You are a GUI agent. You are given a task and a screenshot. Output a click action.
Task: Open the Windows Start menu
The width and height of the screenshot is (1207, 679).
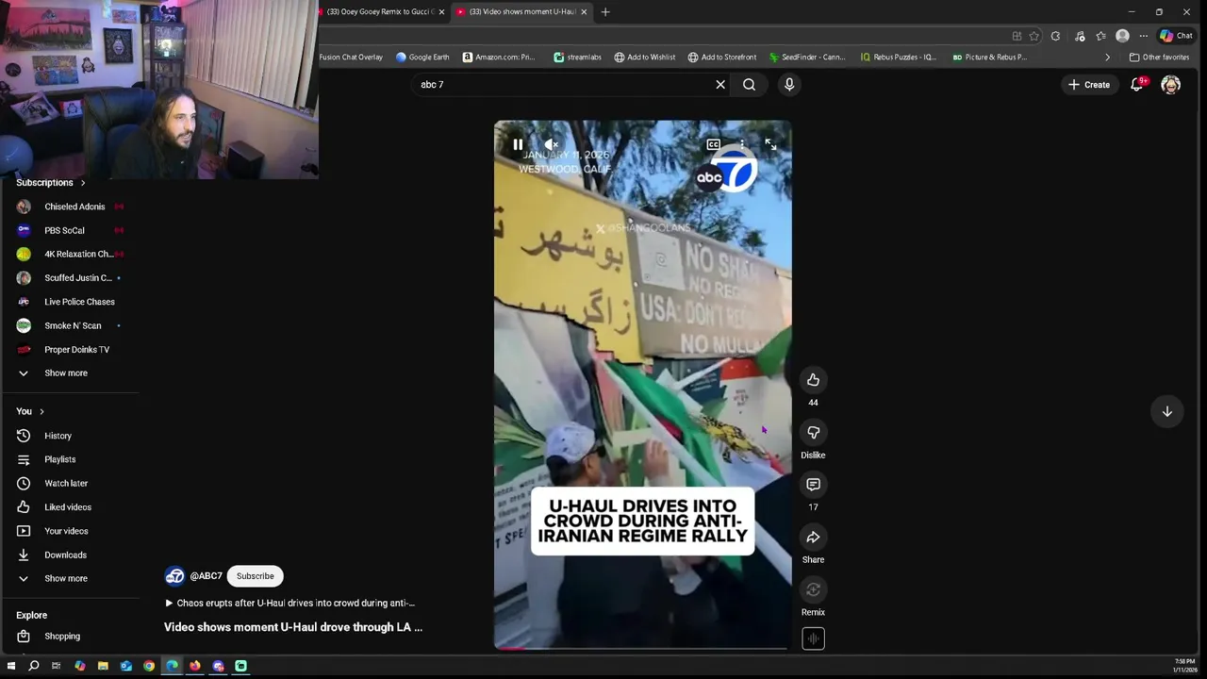11,666
